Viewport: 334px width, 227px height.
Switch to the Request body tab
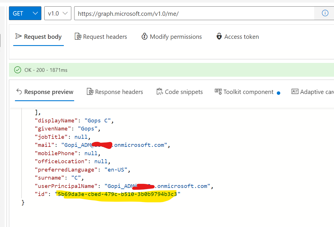point(39,37)
